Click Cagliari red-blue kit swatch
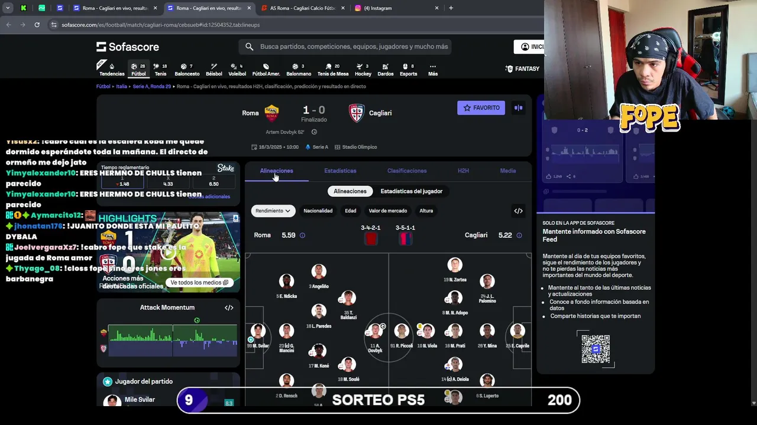The height and width of the screenshot is (425, 757). 405,238
